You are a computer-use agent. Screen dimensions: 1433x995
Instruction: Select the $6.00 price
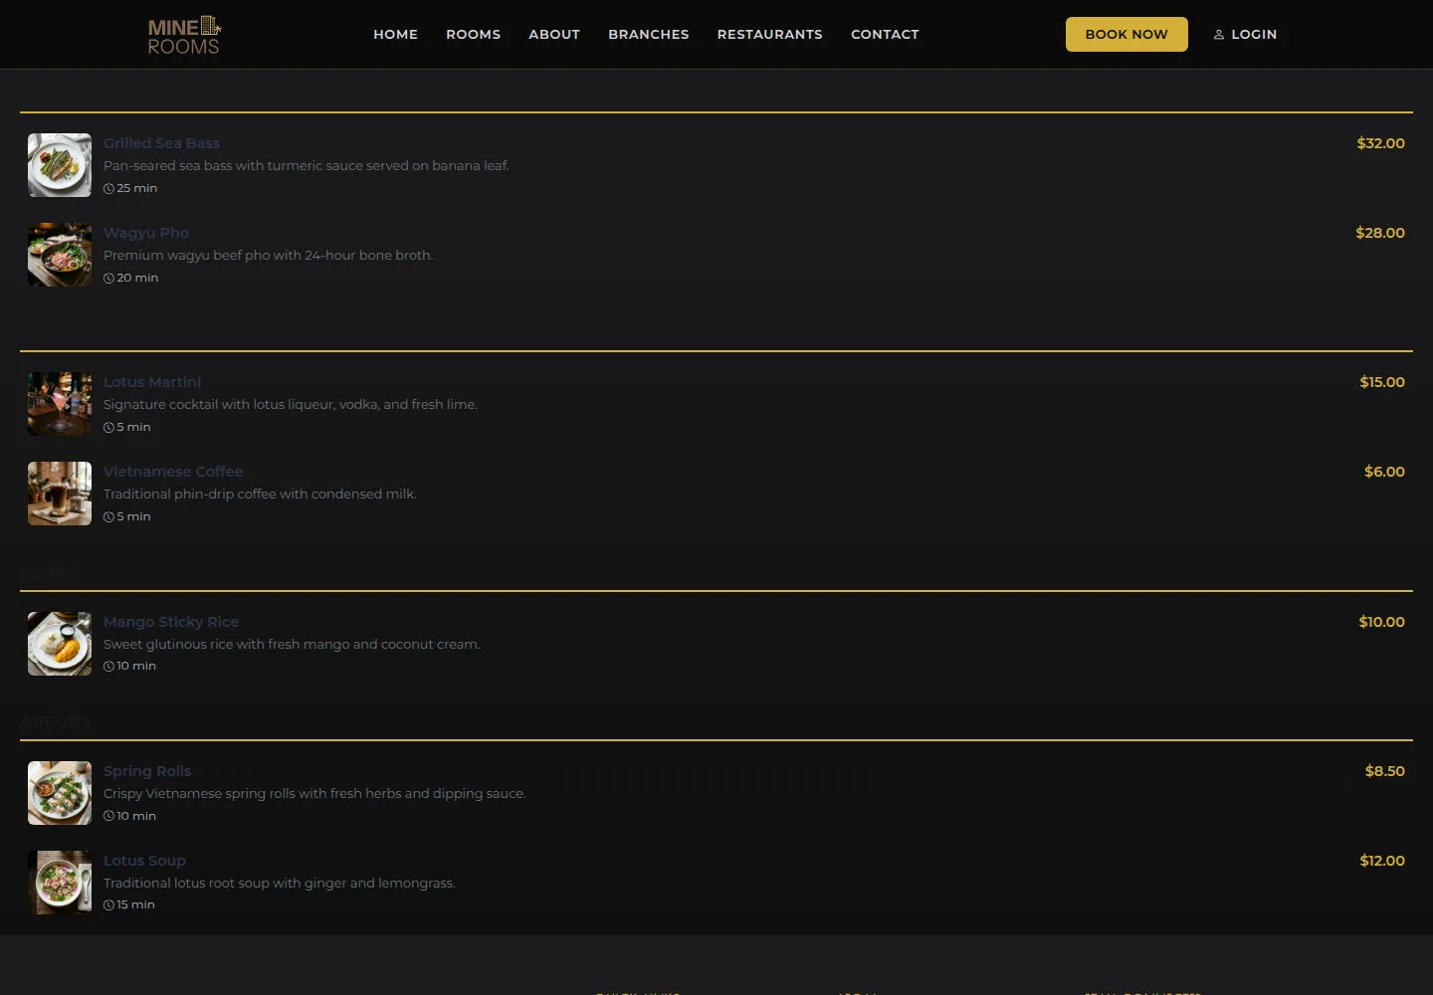click(x=1384, y=472)
